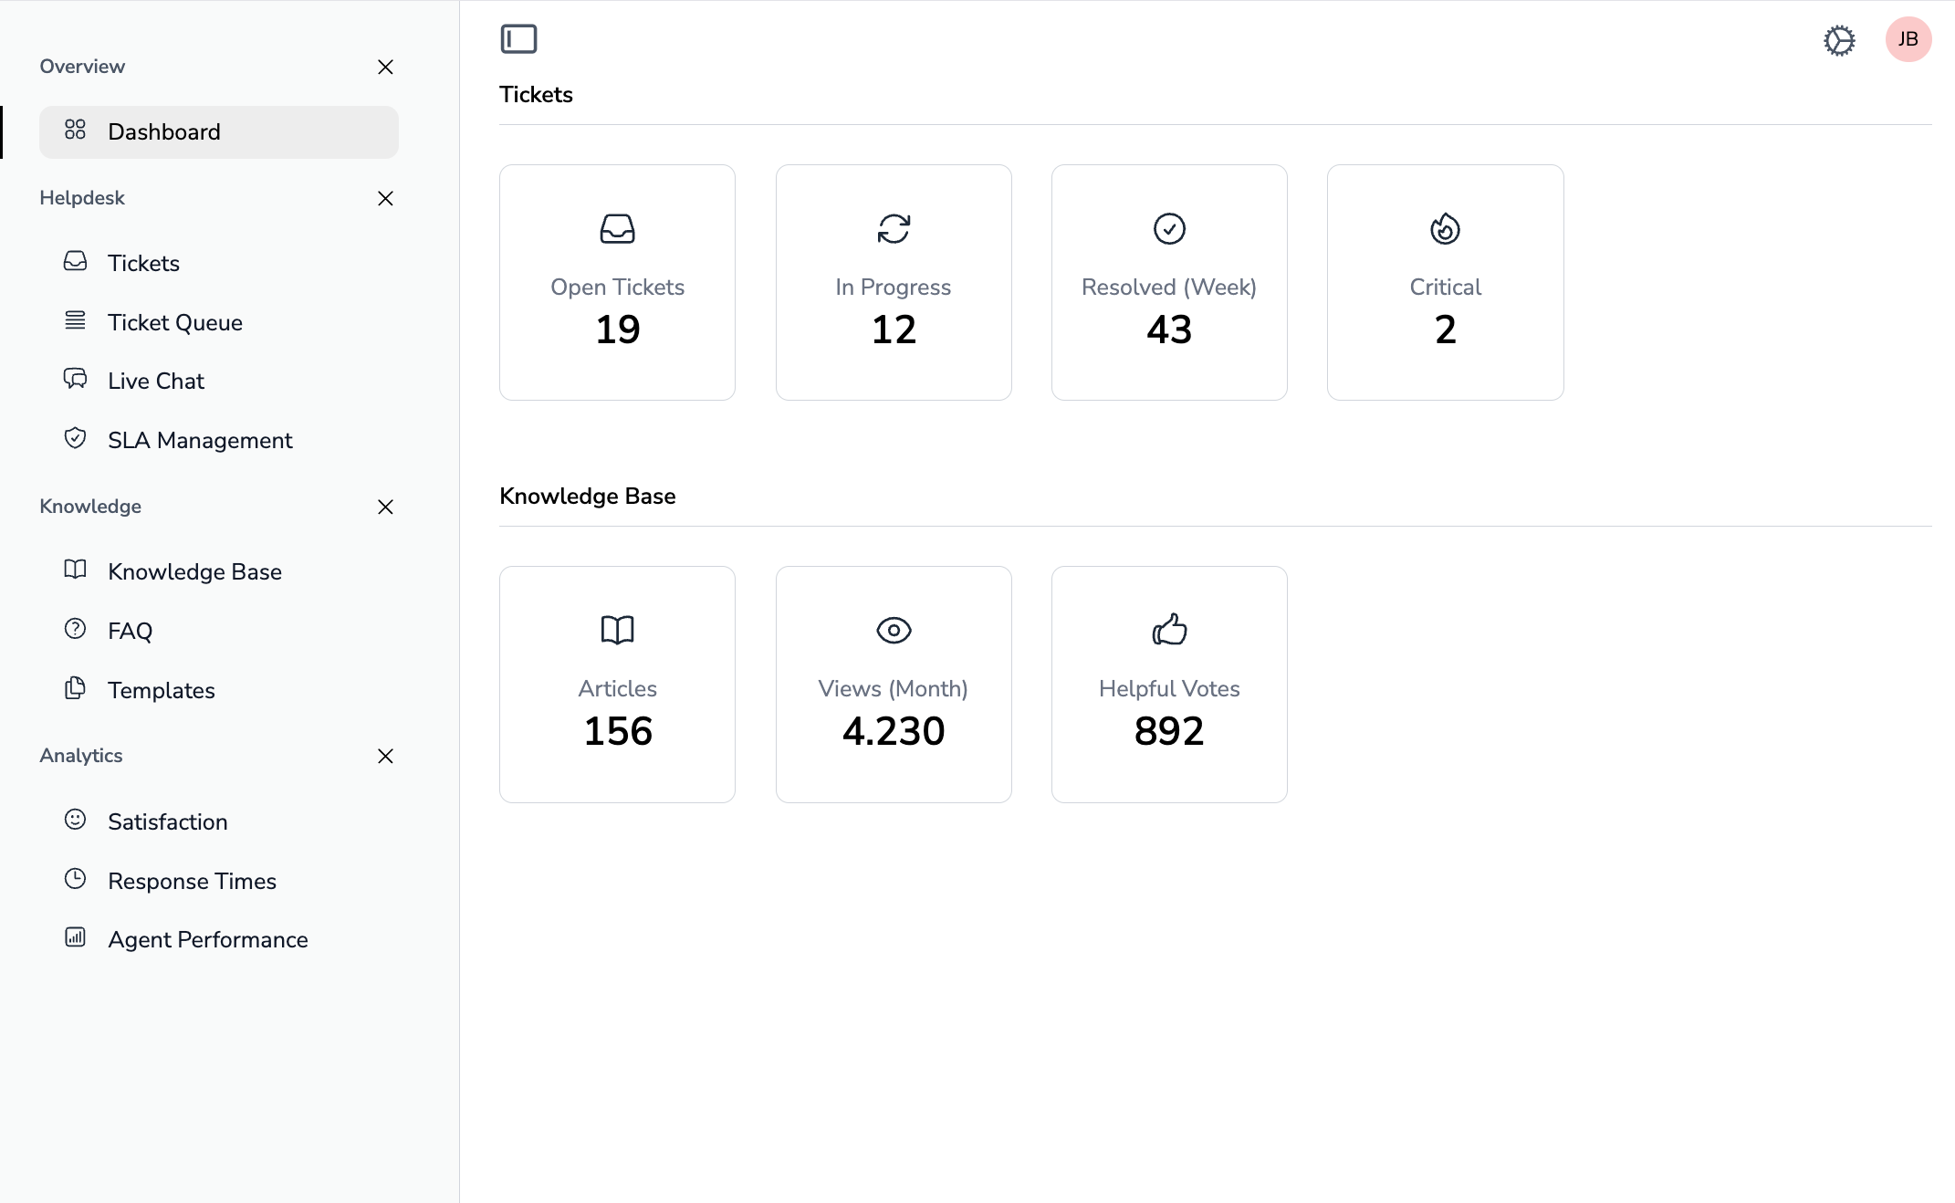
Task: Collapse the Analytics sidebar section
Action: tap(385, 756)
